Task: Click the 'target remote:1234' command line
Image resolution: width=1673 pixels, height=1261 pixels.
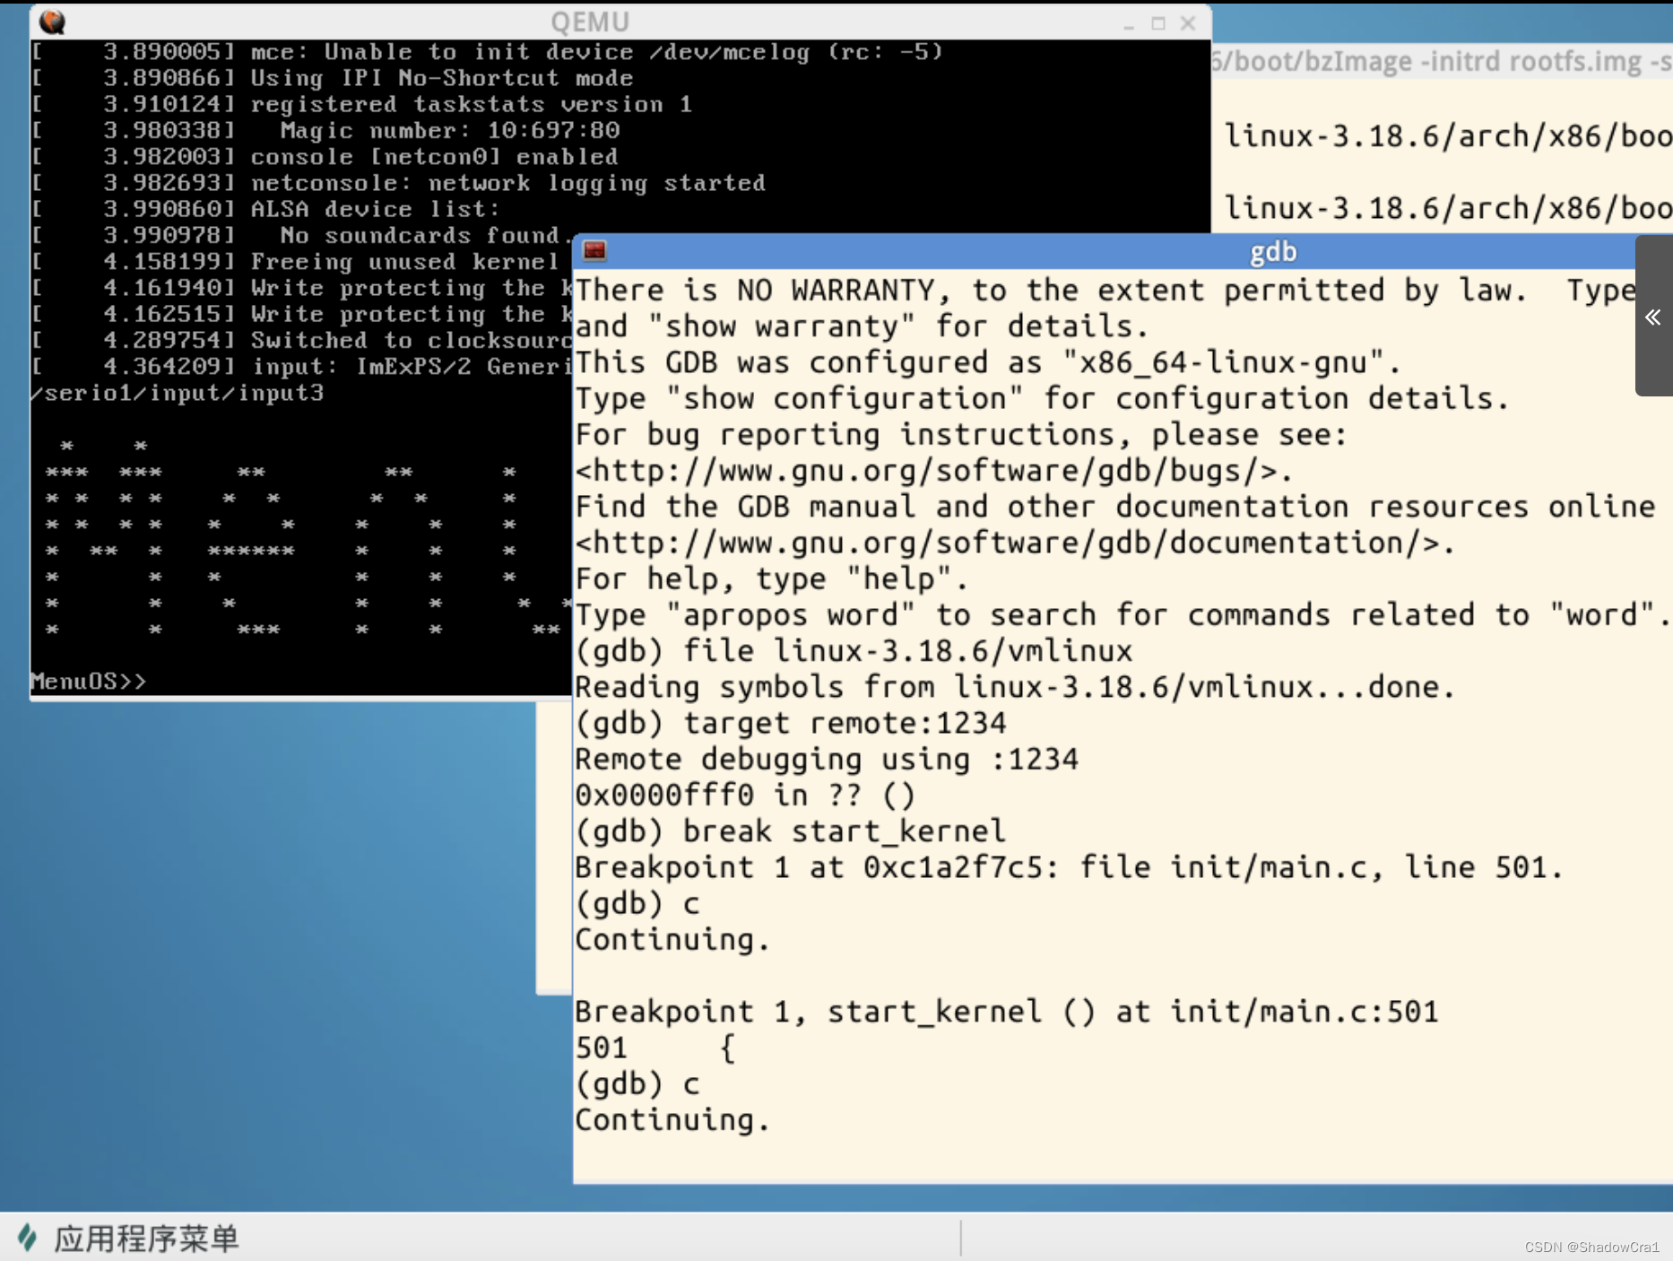Action: point(791,723)
